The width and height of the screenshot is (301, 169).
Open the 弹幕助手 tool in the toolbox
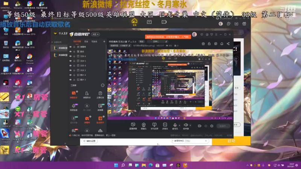[x=73, y=95]
